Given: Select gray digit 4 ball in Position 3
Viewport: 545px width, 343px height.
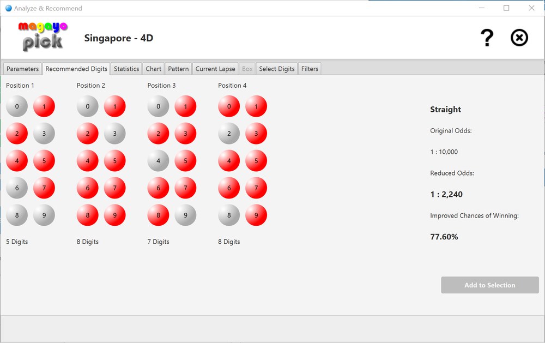Looking at the screenshot, I should (x=158, y=161).
